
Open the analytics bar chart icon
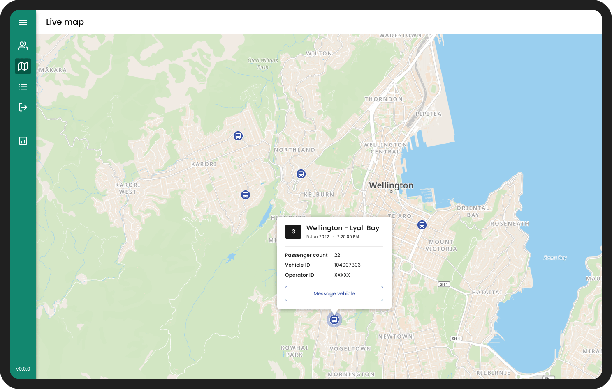coord(23,141)
